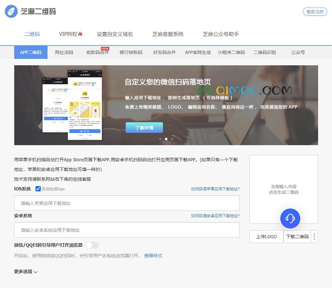This screenshot has height=288, width=332.
Task: Go to 设置自定义域名
Action: 115,34
